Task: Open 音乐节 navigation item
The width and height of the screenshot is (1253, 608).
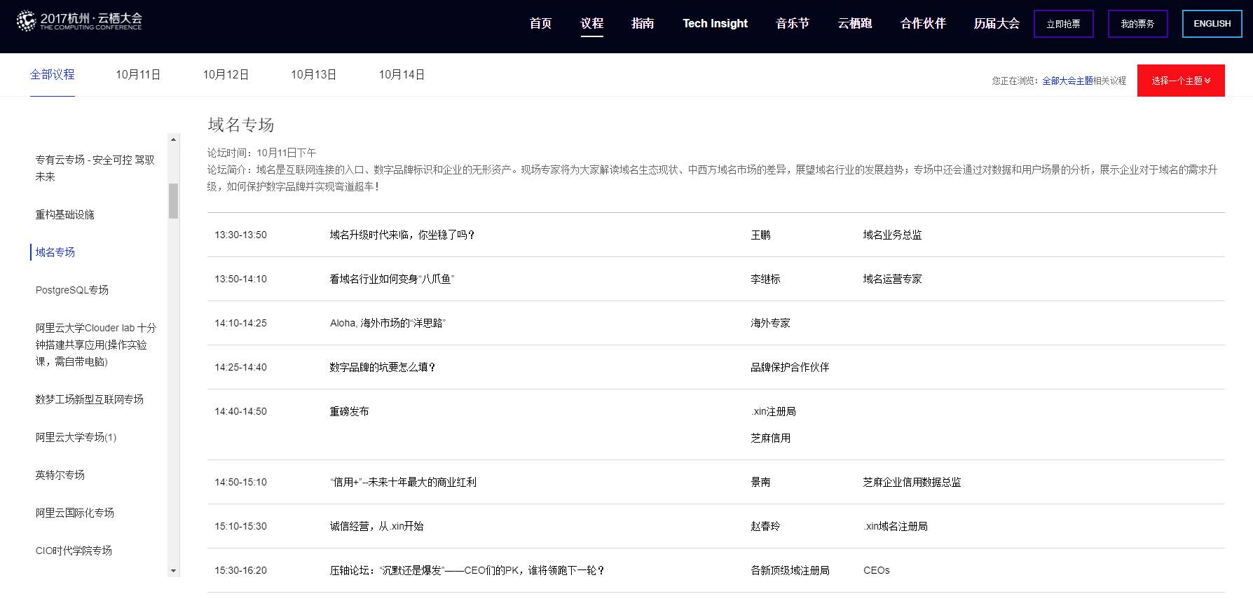Action: (x=793, y=24)
